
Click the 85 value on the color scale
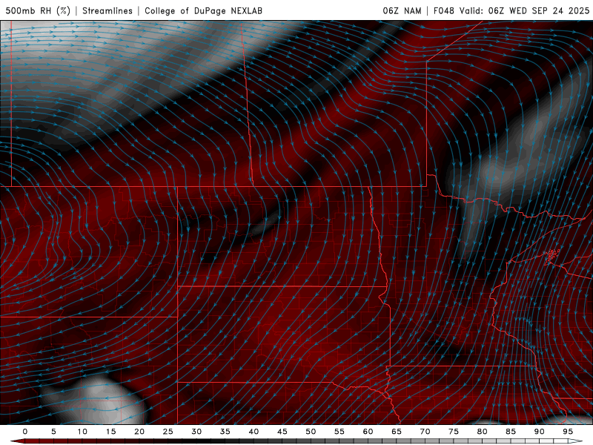[x=510, y=432]
